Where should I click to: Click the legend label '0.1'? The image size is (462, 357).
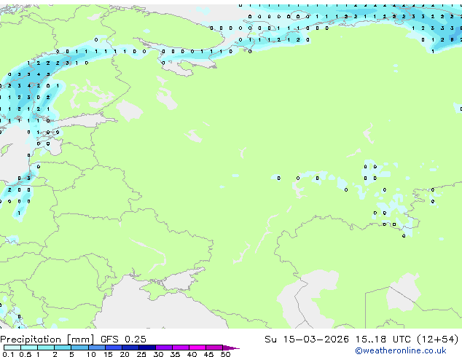pos(8,354)
